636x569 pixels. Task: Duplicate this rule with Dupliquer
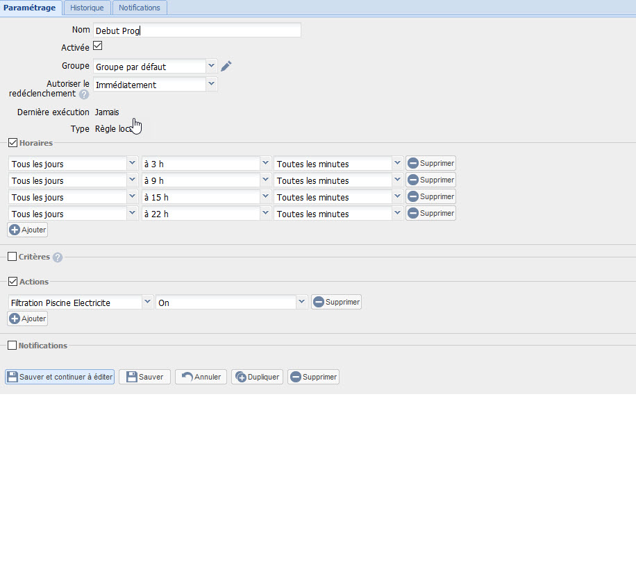[257, 377]
